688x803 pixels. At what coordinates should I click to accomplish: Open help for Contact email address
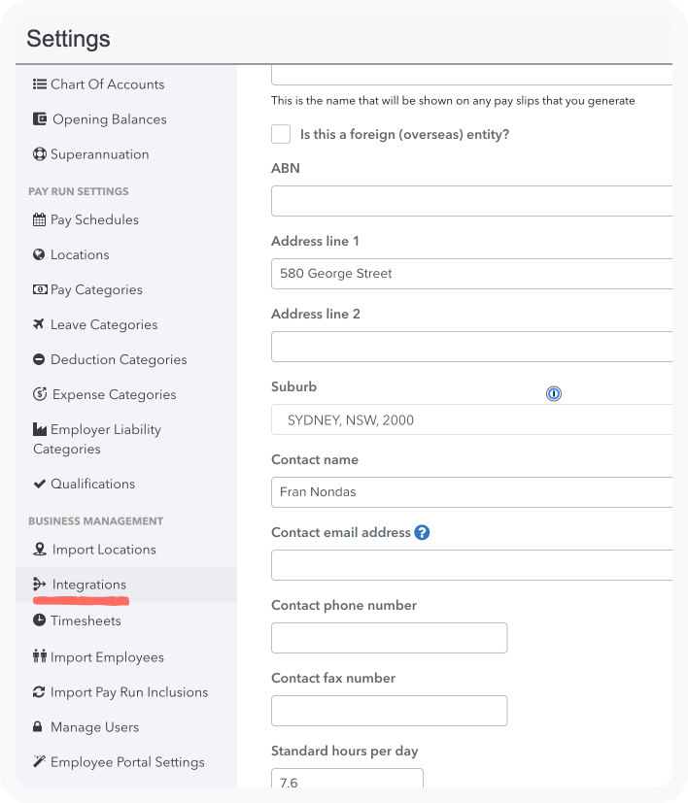pyautogui.click(x=421, y=532)
